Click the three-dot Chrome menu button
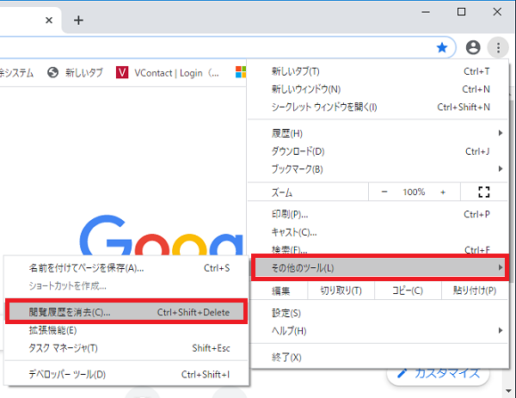Image resolution: width=516 pixels, height=398 pixels. coord(498,47)
